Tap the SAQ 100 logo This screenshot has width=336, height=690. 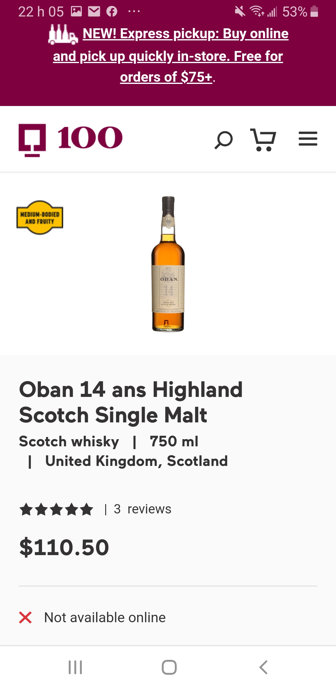71,140
